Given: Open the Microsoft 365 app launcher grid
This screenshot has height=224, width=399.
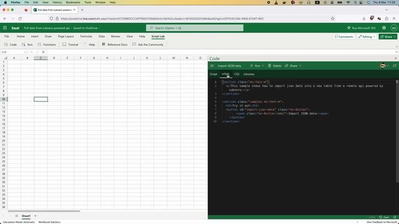Looking at the screenshot, I should point(5,28).
